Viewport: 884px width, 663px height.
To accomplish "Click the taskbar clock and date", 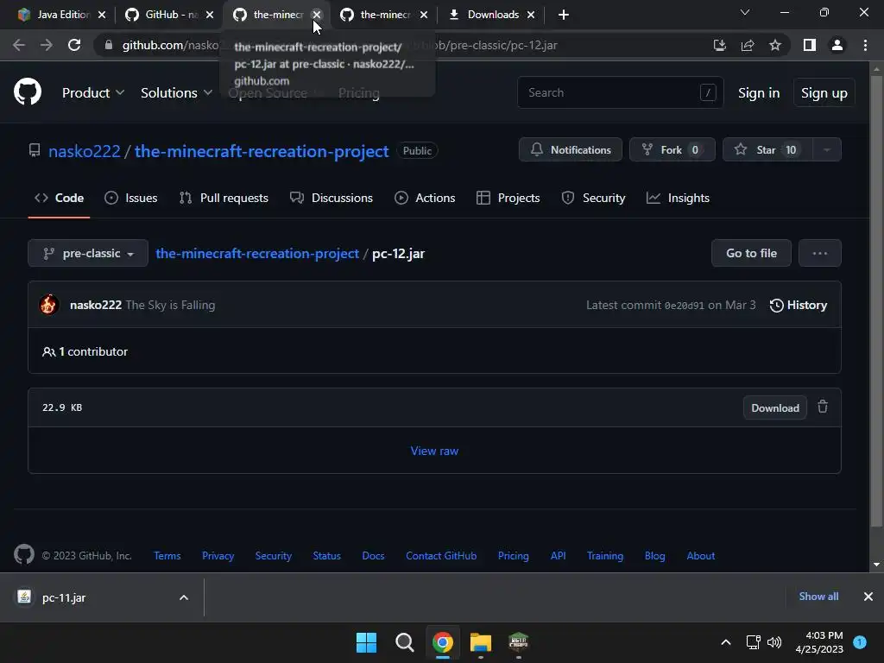I will [x=819, y=642].
